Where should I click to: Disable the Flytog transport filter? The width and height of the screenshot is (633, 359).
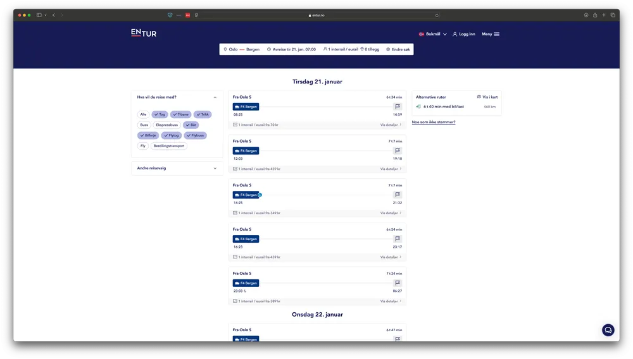[171, 135]
